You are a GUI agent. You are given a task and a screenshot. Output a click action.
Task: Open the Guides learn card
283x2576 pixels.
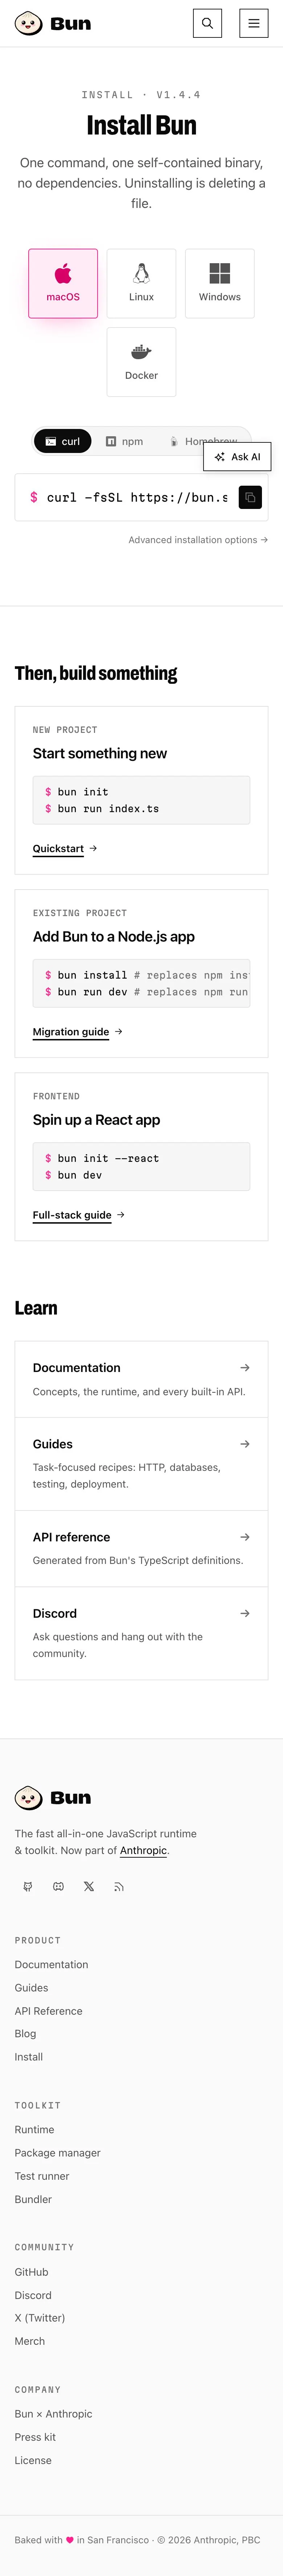141,1464
